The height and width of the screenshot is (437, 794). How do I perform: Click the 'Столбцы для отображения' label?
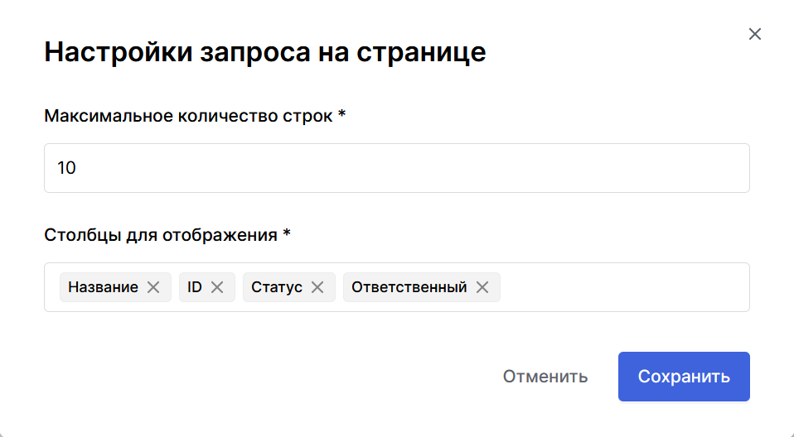pos(161,234)
